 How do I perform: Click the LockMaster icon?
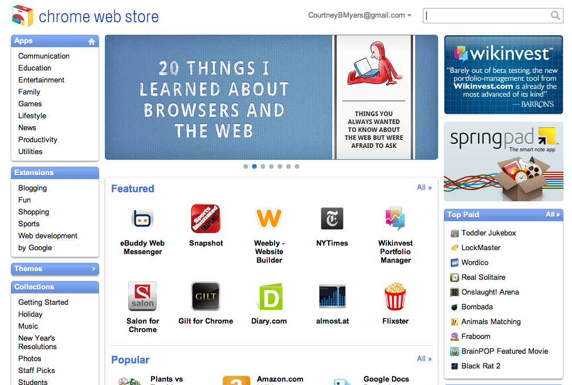(x=455, y=248)
